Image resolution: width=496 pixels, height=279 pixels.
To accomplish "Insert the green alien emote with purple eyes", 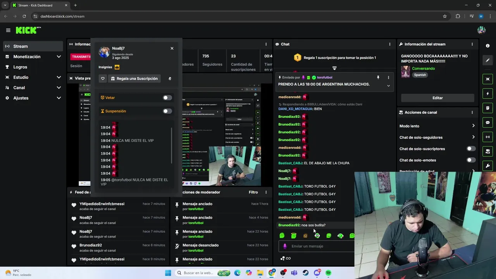I will coord(317,236).
